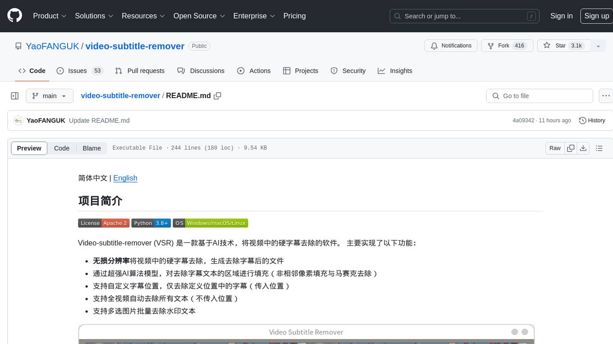613x344 pixels.
Task: Switch to the Issues tab
Action: tap(80, 71)
